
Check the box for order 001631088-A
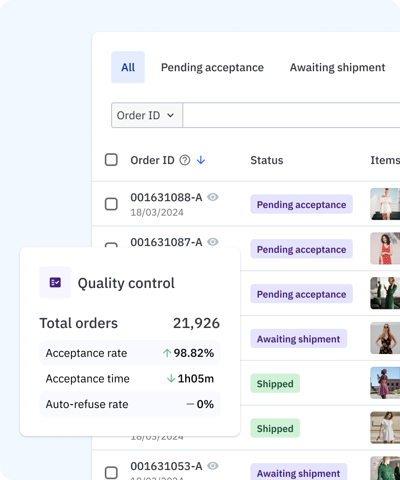(x=111, y=204)
